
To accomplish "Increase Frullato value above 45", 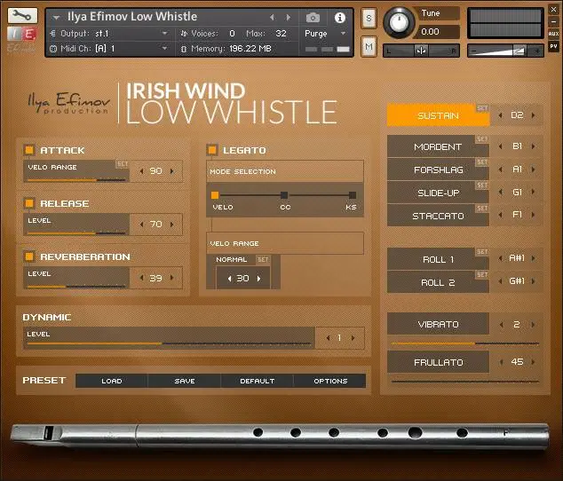I will [x=533, y=362].
